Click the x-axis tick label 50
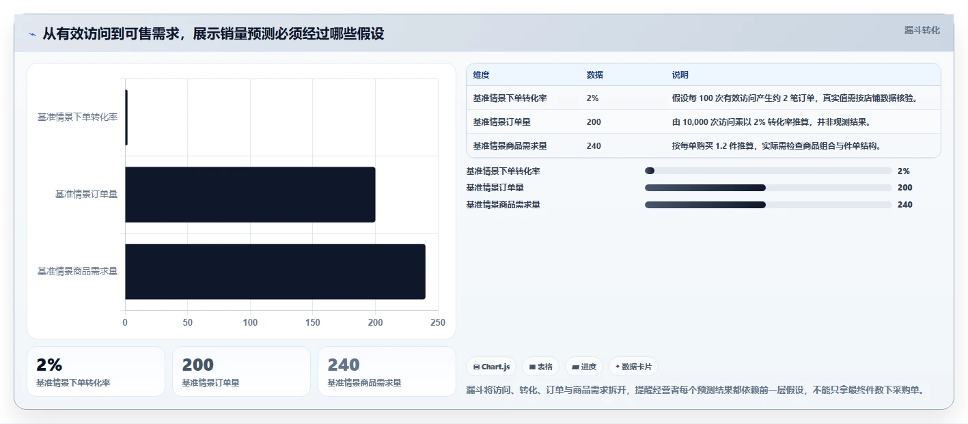 pos(188,322)
